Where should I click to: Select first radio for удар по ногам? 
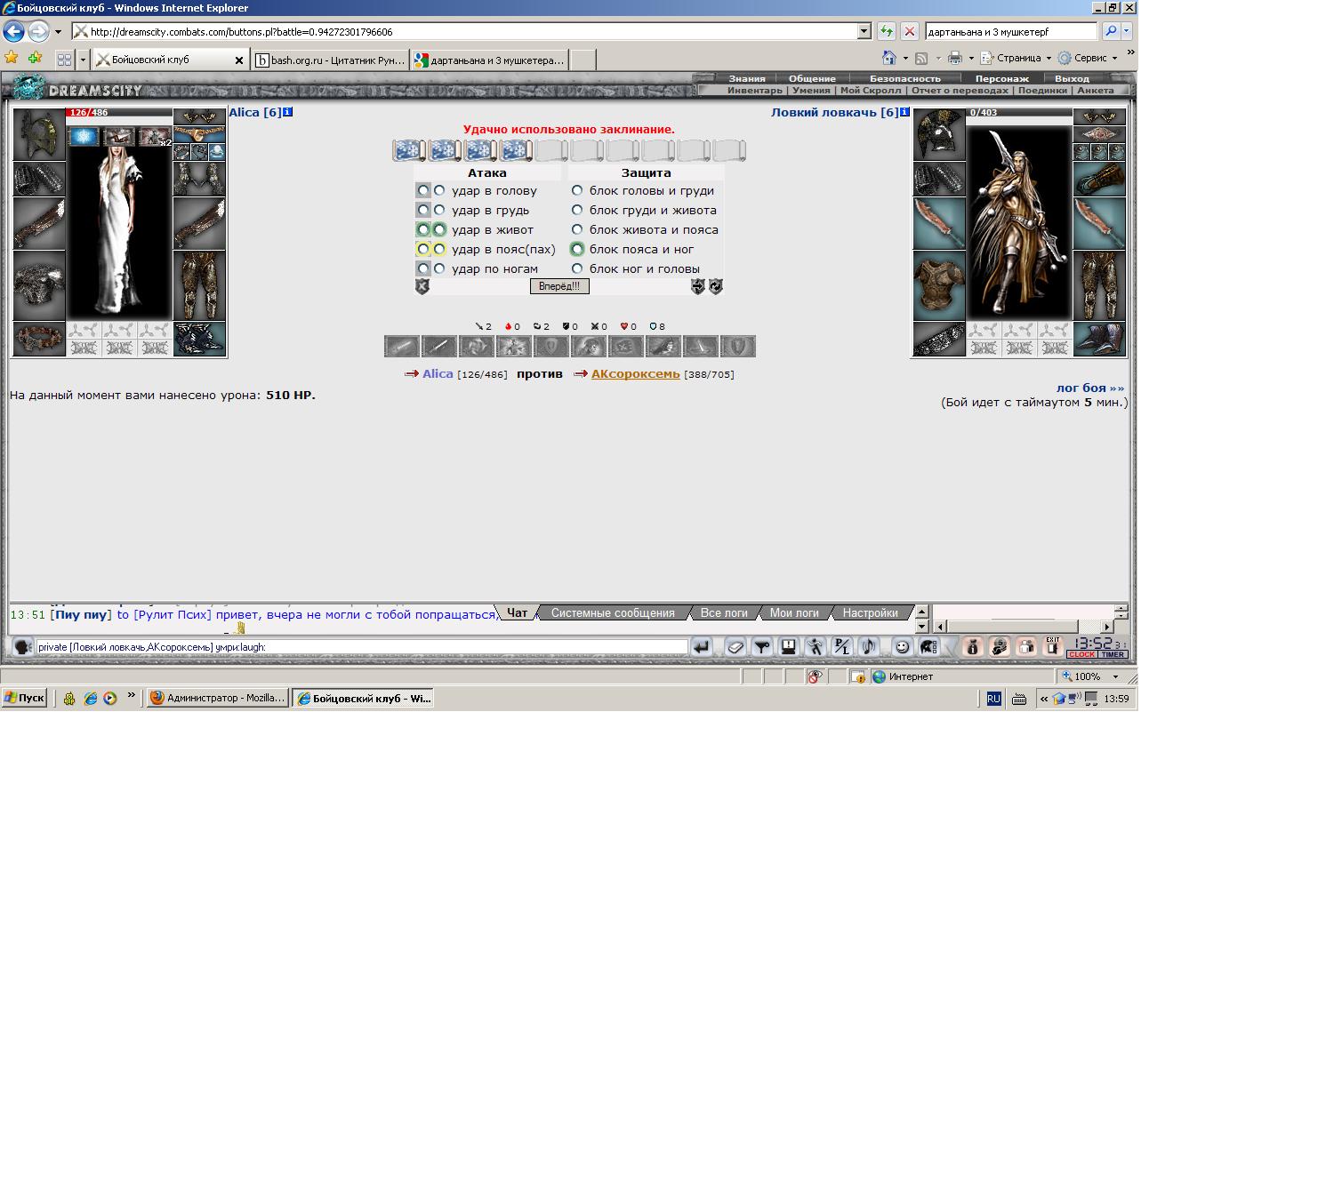click(x=423, y=268)
